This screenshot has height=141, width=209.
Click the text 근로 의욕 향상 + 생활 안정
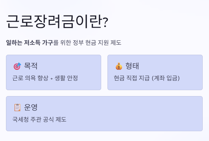coord(45,78)
